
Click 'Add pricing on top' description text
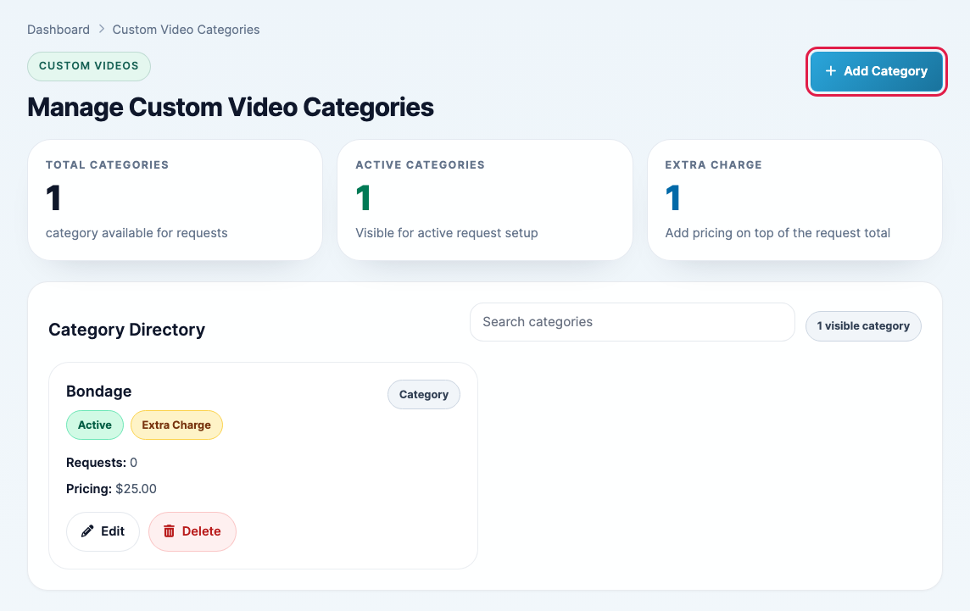coord(778,233)
